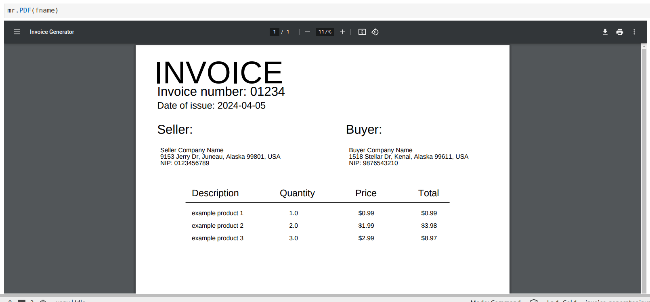Click the Seller Company Name text

point(192,150)
